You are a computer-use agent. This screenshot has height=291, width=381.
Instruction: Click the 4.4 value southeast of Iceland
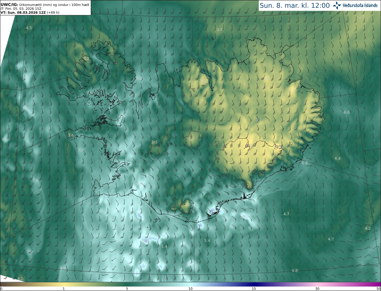(337, 158)
